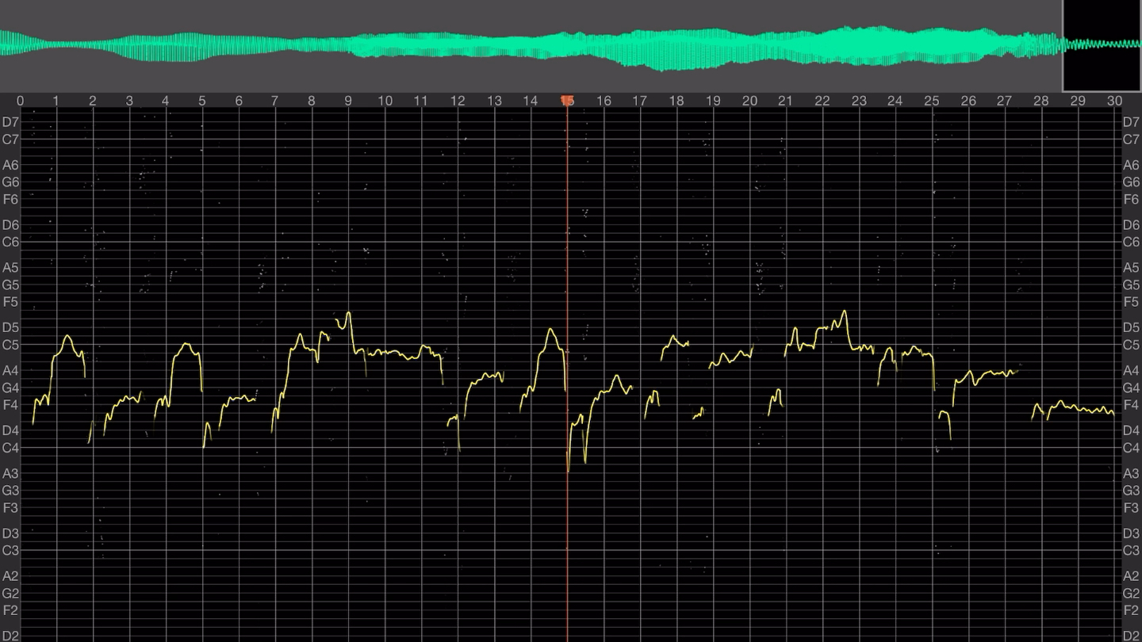Image resolution: width=1142 pixels, height=642 pixels.
Task: Click the A4 pitch label on left axis
Action: [x=10, y=370]
